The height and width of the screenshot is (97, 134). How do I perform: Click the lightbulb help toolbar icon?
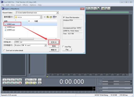(x=109, y=9)
